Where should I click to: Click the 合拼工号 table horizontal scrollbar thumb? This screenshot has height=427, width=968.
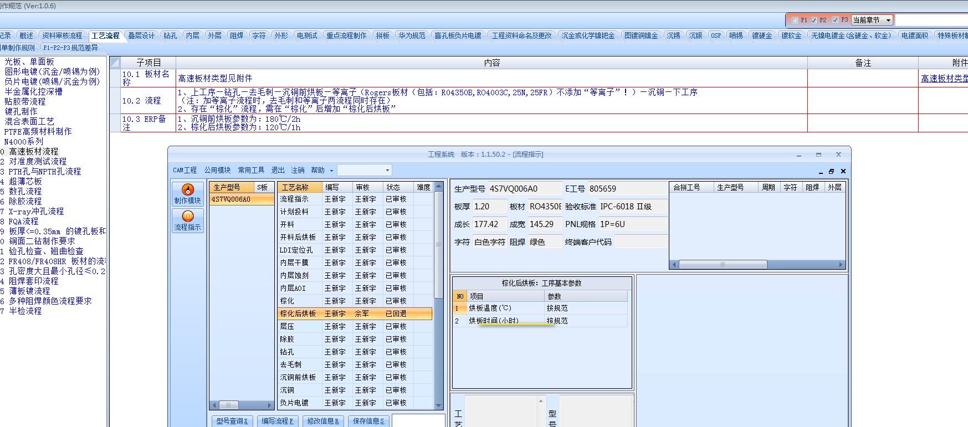[x=723, y=265]
